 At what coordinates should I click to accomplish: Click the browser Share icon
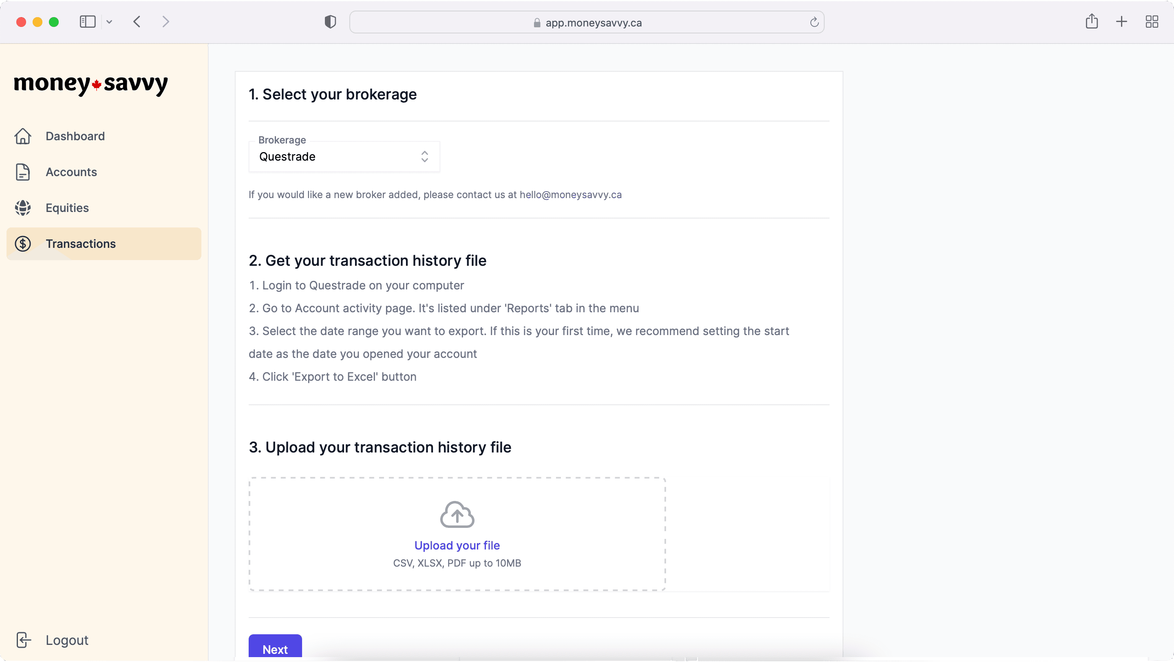pyautogui.click(x=1092, y=22)
